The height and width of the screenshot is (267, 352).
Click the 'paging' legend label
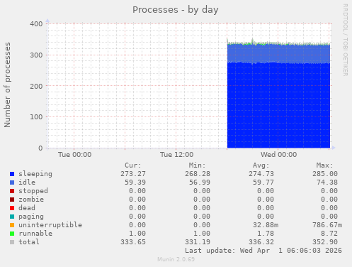31,217
